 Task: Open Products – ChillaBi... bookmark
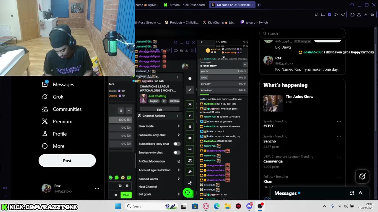tap(182, 22)
